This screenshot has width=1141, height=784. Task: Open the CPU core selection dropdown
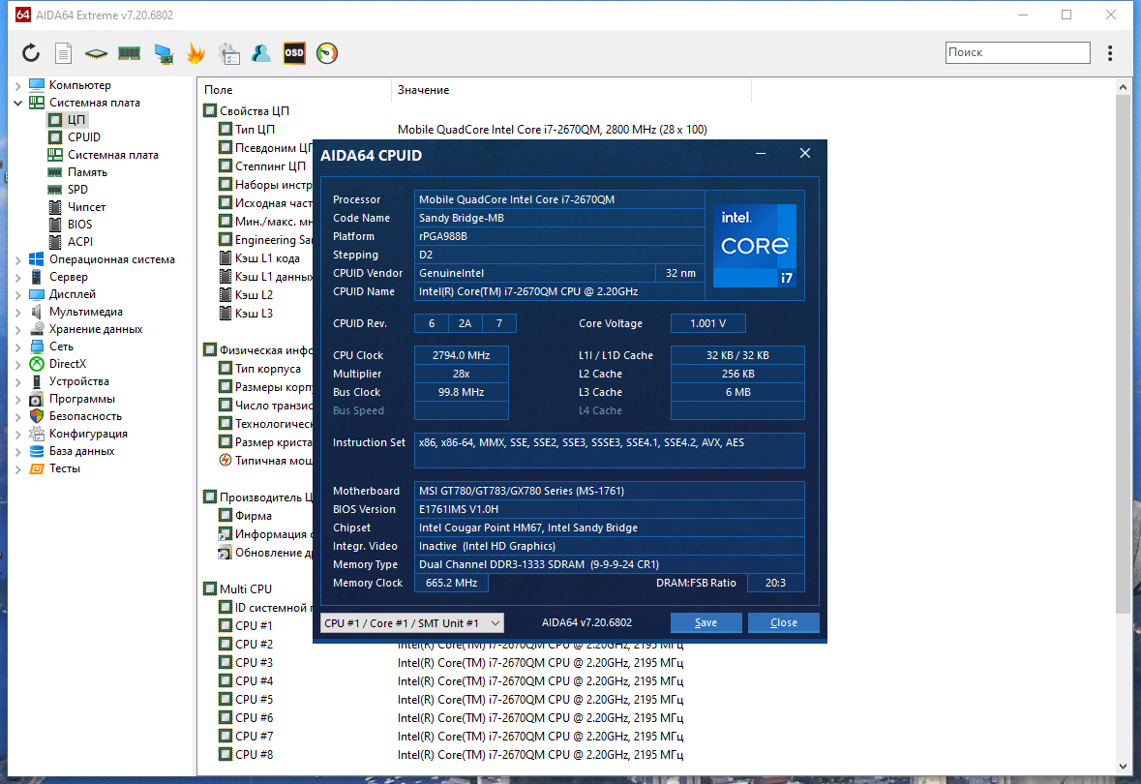(412, 623)
